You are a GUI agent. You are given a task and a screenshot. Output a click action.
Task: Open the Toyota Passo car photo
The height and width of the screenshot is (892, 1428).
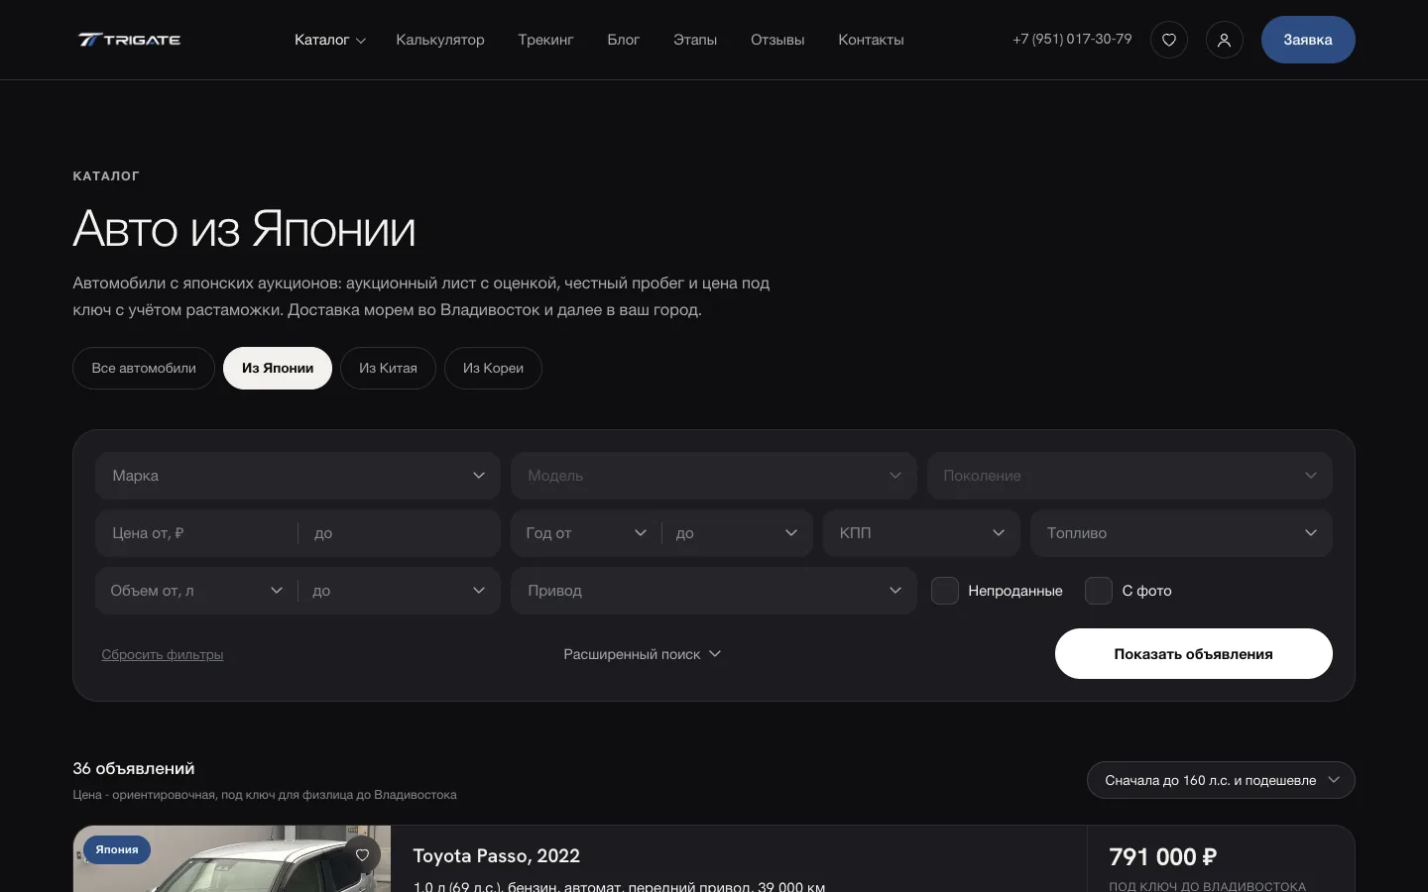232,859
